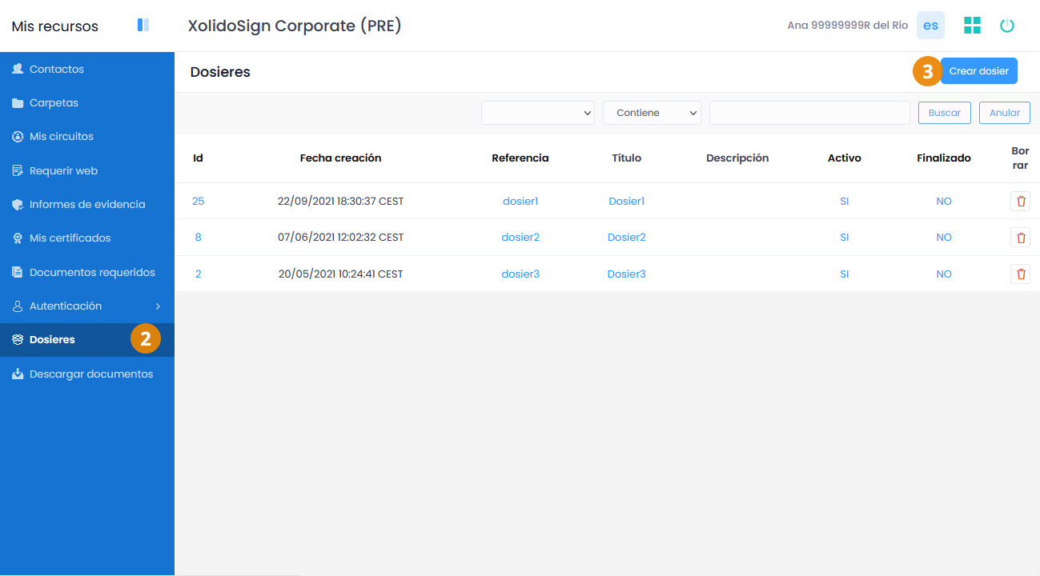Open dosier with Id 2
The image size is (1040, 576).
coord(198,274)
